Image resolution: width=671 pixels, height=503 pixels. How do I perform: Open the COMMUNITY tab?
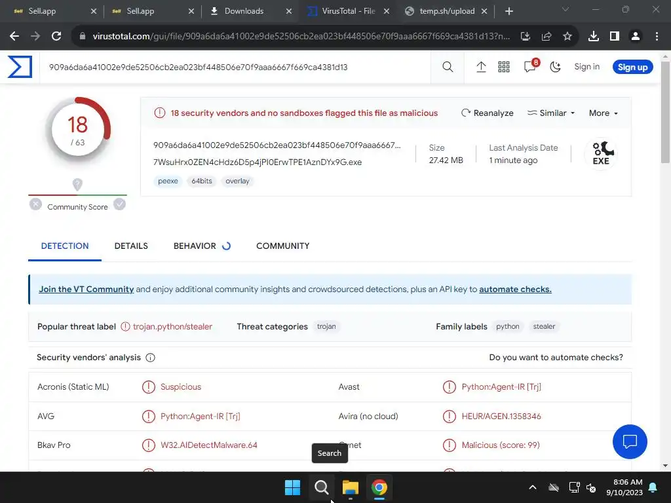(282, 246)
